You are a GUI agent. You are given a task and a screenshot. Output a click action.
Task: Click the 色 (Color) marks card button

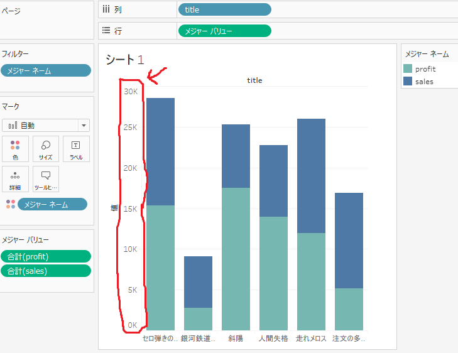tap(15, 149)
